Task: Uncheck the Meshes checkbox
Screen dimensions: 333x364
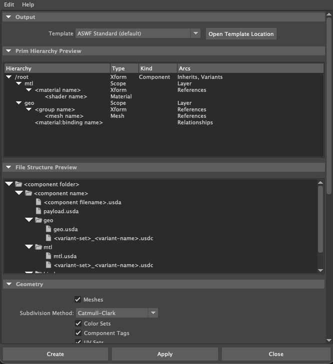Action: [77, 300]
